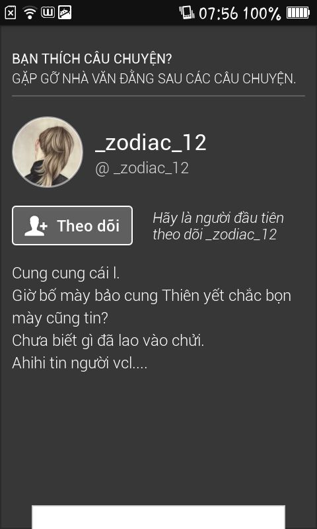The height and width of the screenshot is (529, 317).
Task: Open the Wattpad W notification icon
Action: coord(48,13)
